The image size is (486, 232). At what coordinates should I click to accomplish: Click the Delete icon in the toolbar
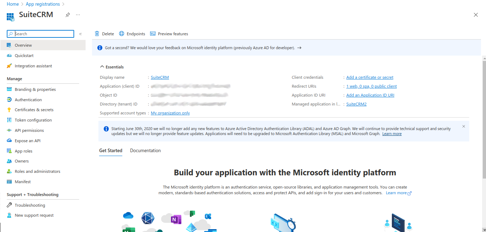pyautogui.click(x=97, y=33)
